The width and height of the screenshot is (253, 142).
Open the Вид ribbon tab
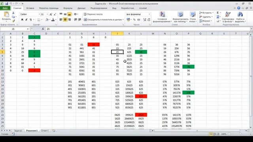114,8
